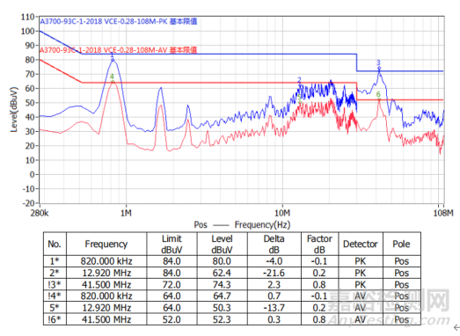460x336 pixels.
Task: Click the Delta dB column header
Action: 274,244
